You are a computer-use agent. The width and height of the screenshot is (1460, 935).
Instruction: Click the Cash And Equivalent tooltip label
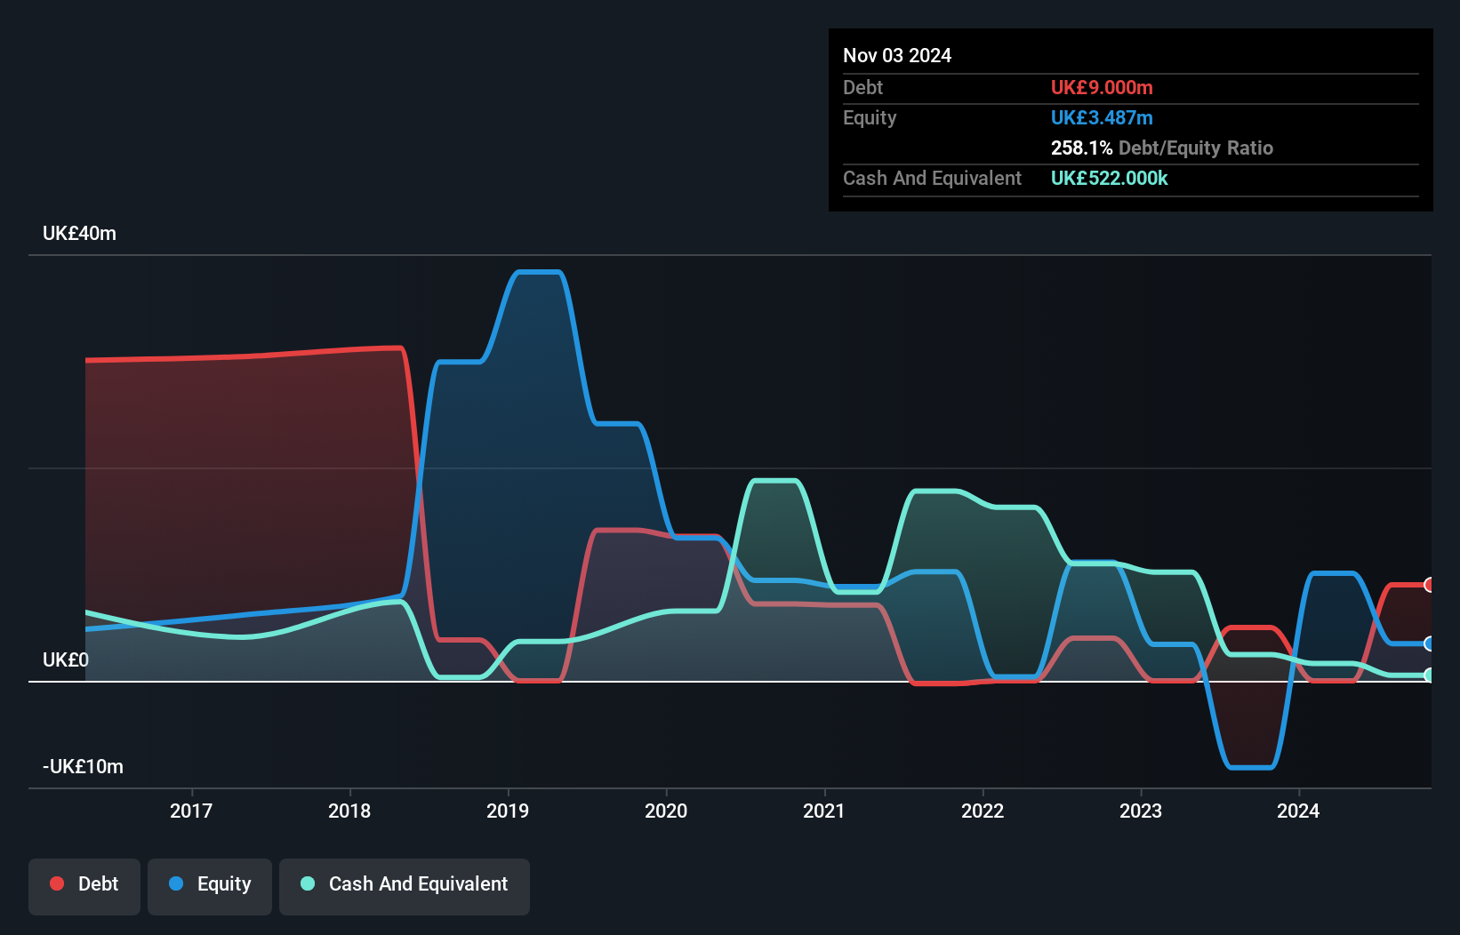point(932,178)
